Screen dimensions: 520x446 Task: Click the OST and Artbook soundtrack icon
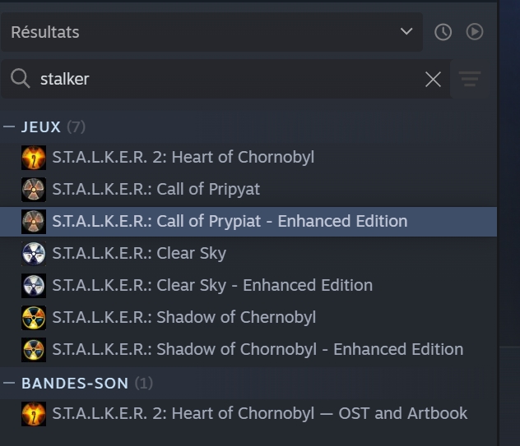click(x=34, y=414)
